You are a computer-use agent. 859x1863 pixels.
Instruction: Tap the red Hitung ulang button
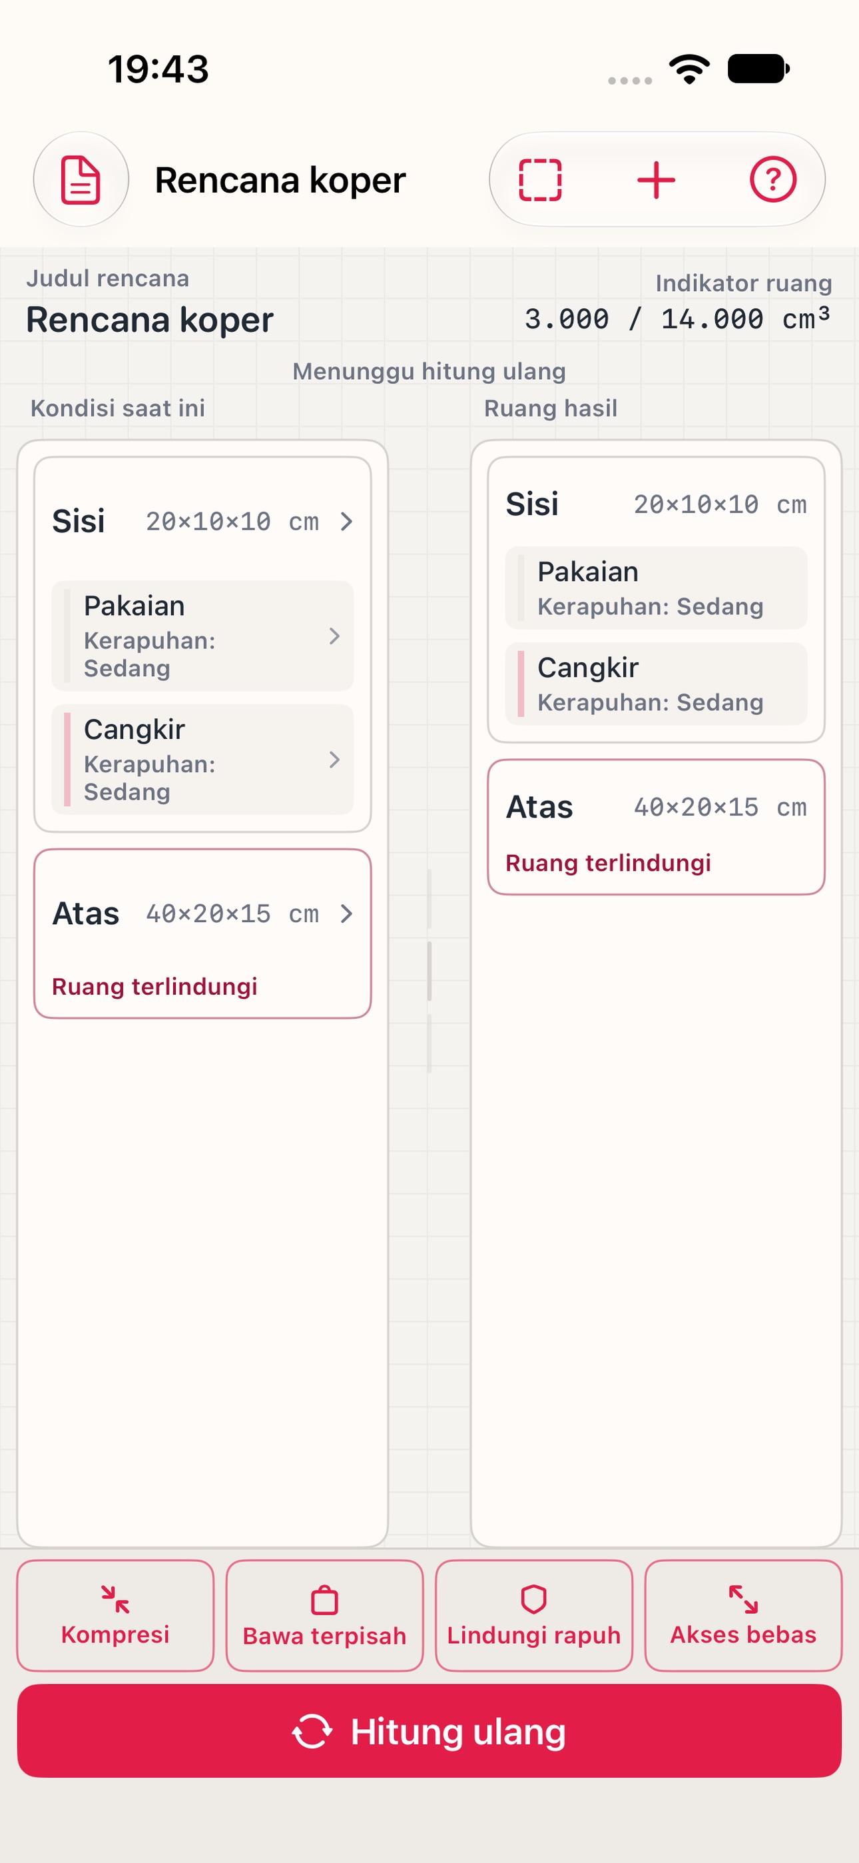[429, 1730]
